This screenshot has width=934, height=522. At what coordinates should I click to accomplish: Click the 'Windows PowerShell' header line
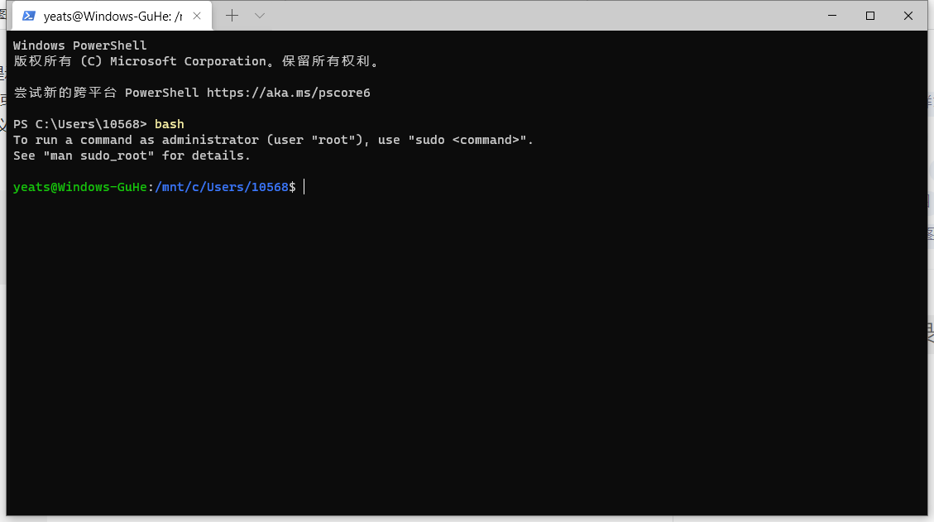(79, 45)
